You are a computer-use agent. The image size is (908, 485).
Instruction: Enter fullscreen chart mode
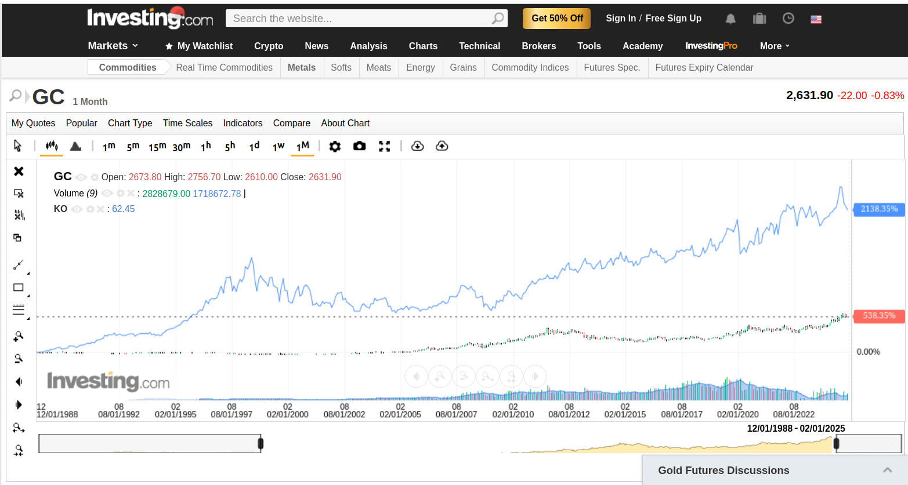tap(384, 146)
